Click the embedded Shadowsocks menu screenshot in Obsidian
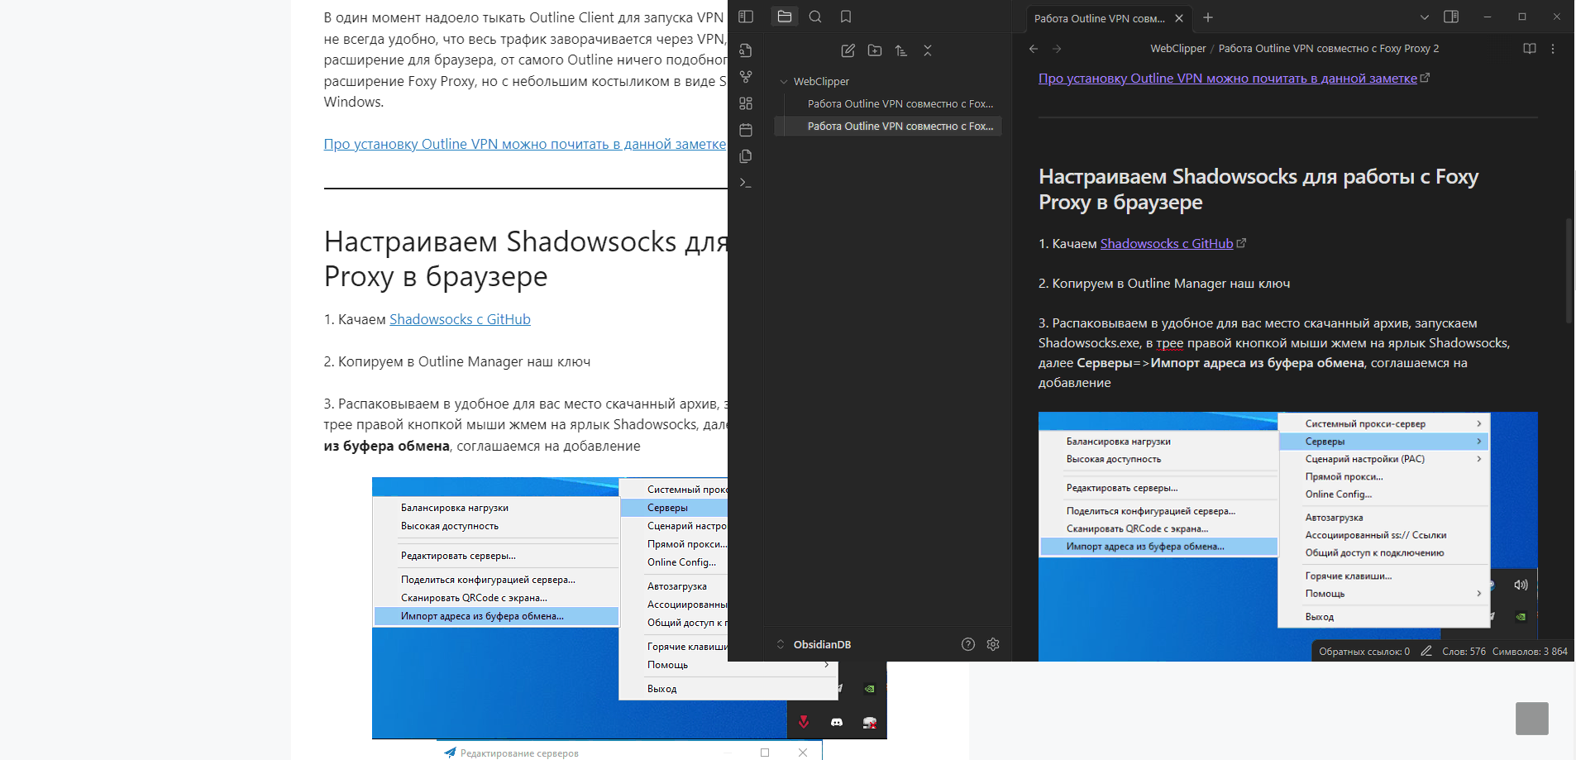The image size is (1576, 760). 1287,536
